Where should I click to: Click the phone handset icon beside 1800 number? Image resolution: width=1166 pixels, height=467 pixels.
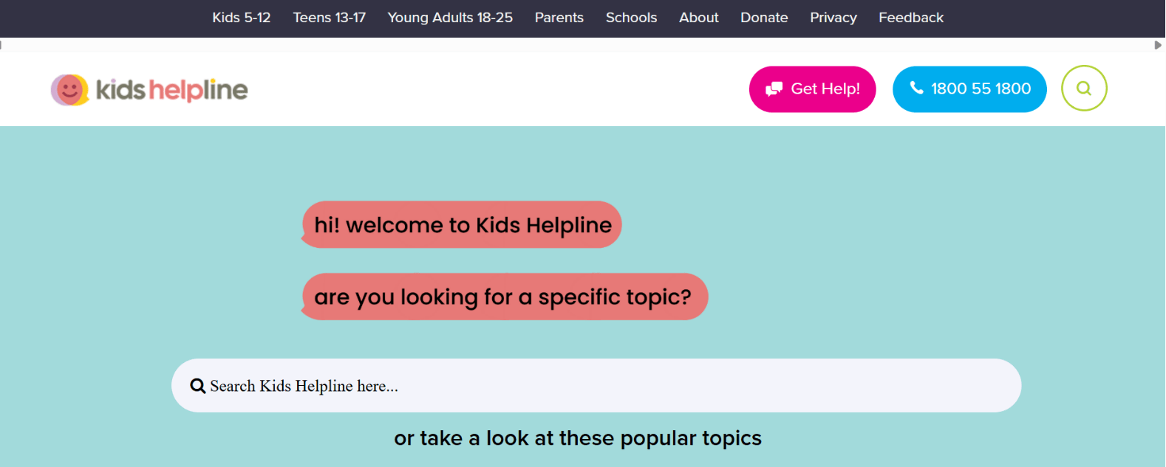click(916, 88)
